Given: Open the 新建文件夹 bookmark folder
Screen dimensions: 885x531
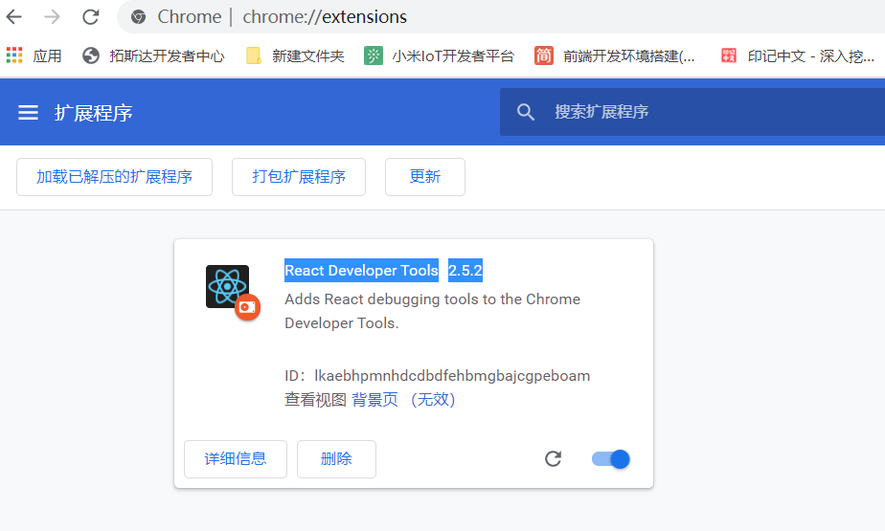Looking at the screenshot, I should pyautogui.click(x=295, y=55).
